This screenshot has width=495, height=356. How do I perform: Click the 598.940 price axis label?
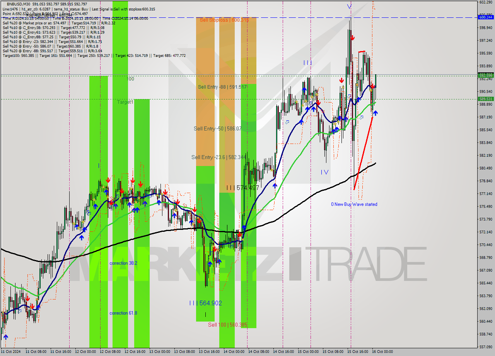click(486, 28)
